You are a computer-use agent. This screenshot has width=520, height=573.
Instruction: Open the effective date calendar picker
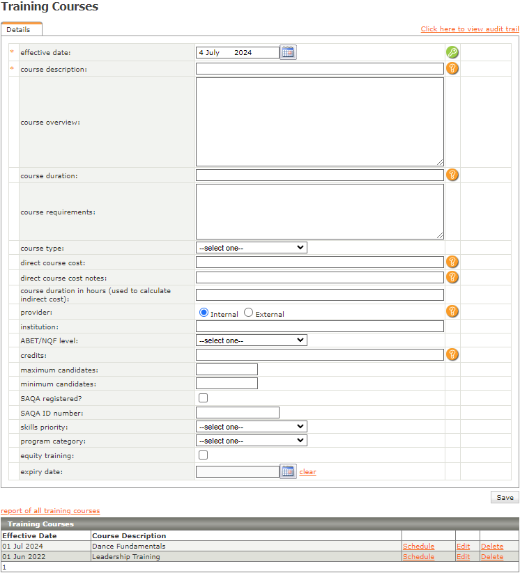288,52
